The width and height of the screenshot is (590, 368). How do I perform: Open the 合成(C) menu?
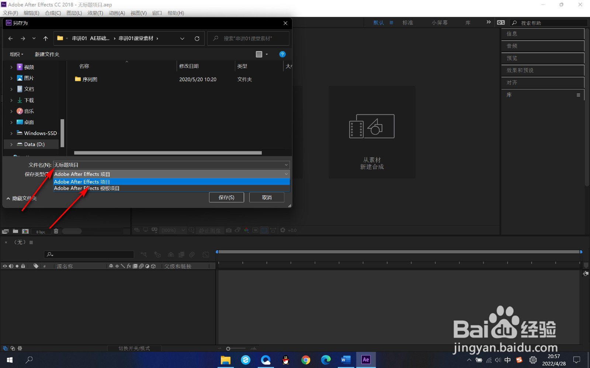tap(53, 13)
